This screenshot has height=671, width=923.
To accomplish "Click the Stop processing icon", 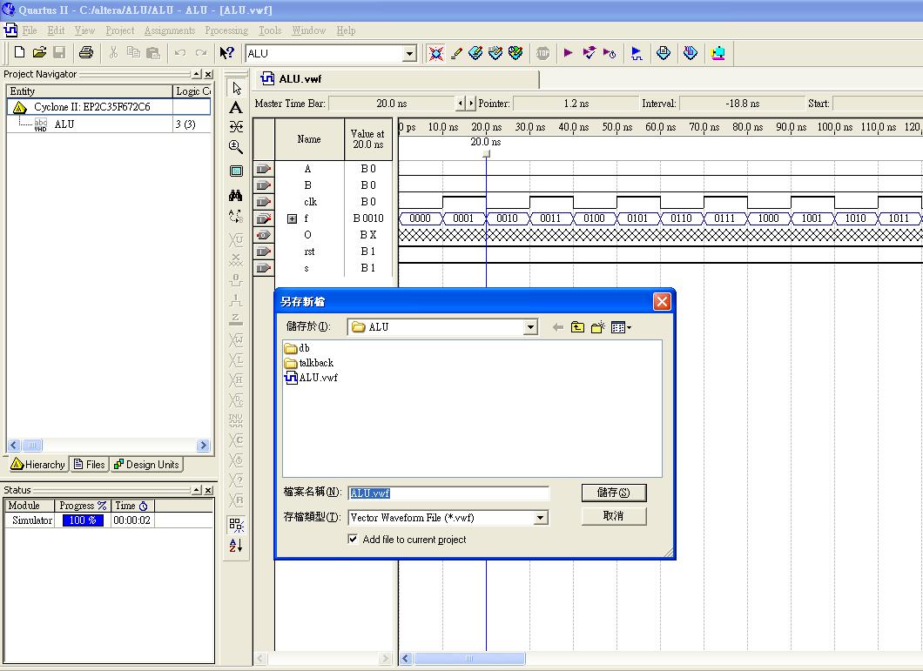I will coord(542,53).
